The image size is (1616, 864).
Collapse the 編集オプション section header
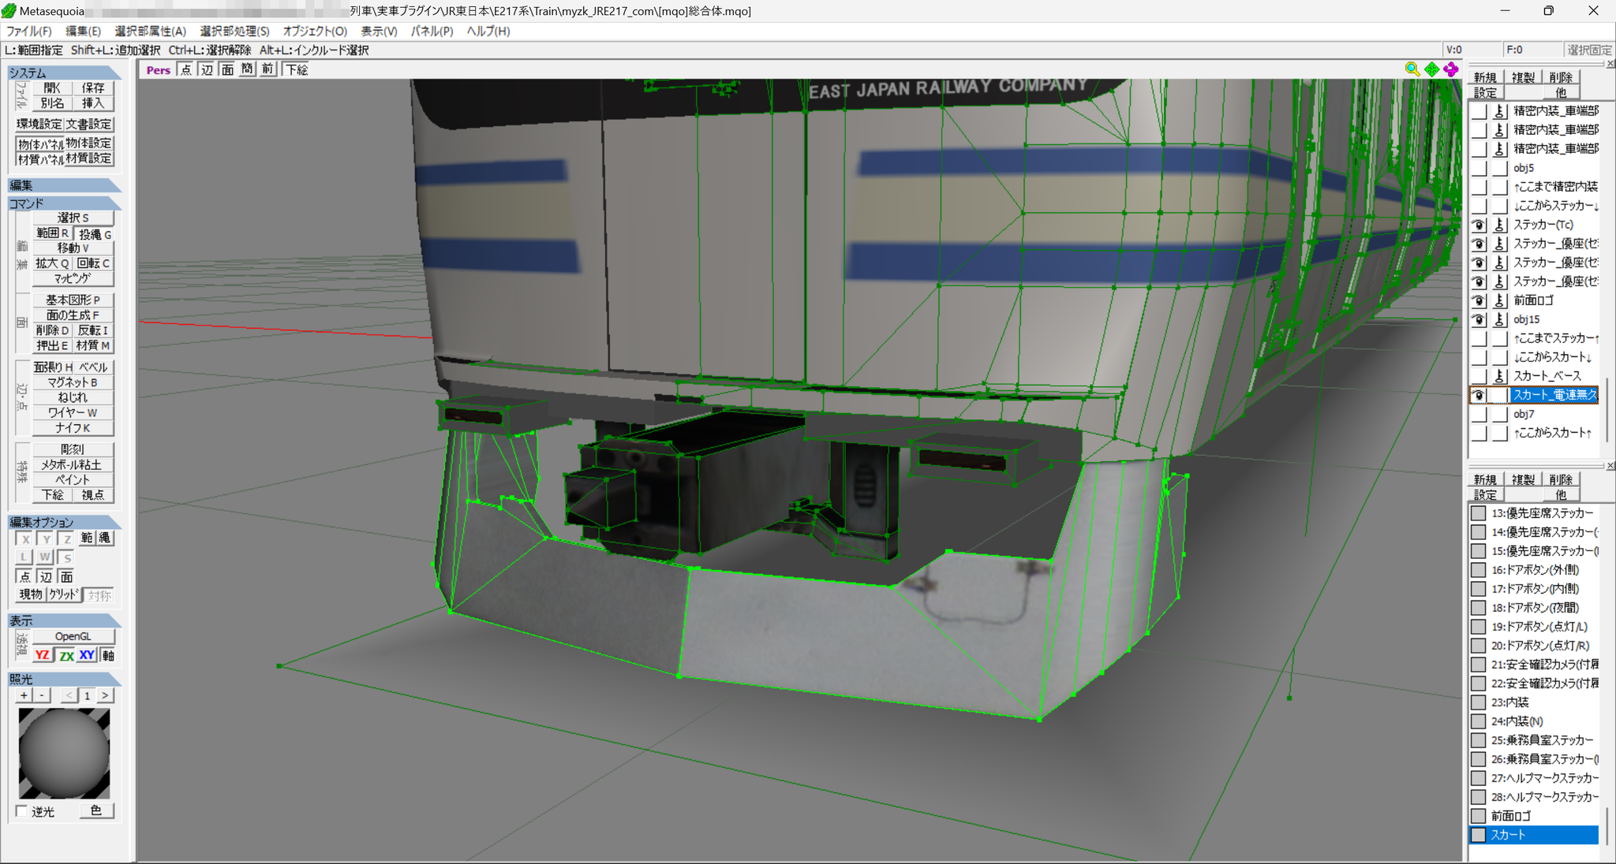[64, 522]
